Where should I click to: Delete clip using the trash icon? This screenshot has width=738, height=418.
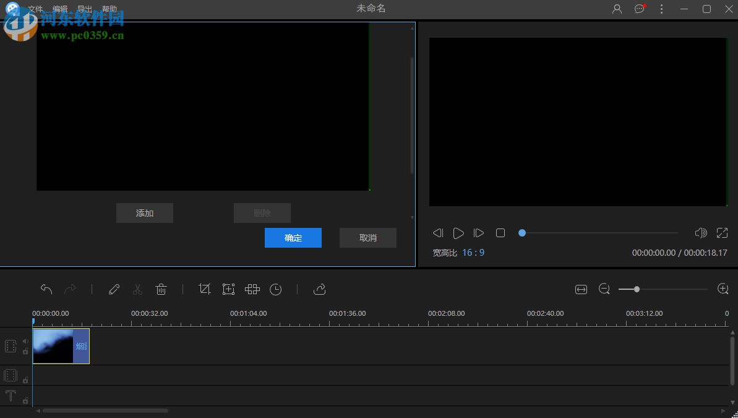point(161,289)
